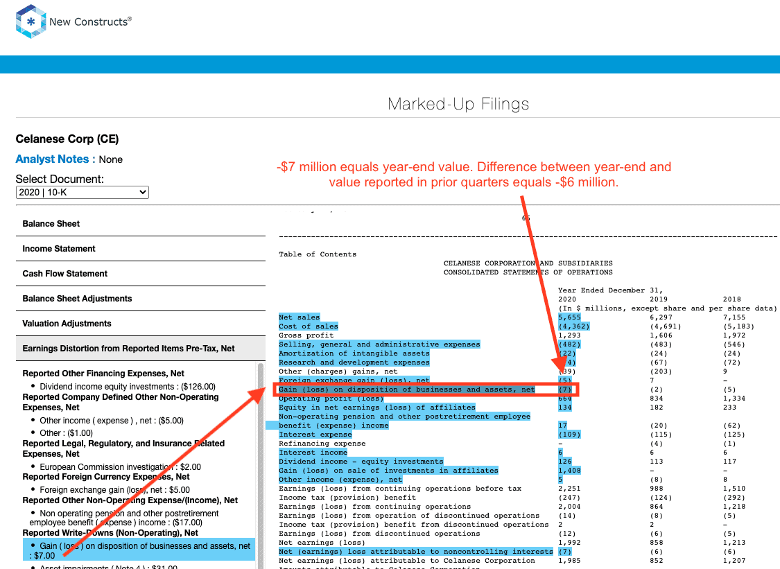The width and height of the screenshot is (780, 569).
Task: Click the highlighted Cost of sales label
Action: pyautogui.click(x=309, y=326)
